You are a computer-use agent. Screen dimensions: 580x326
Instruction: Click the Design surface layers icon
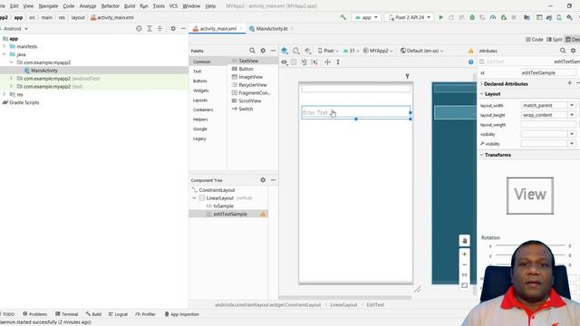coord(284,51)
